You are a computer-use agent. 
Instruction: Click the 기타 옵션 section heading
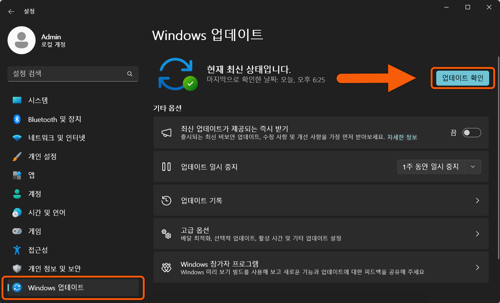point(168,108)
